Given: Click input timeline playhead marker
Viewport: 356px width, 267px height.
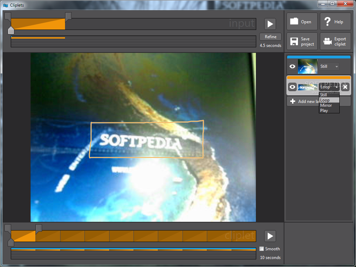Looking at the screenshot, I should (11, 30).
